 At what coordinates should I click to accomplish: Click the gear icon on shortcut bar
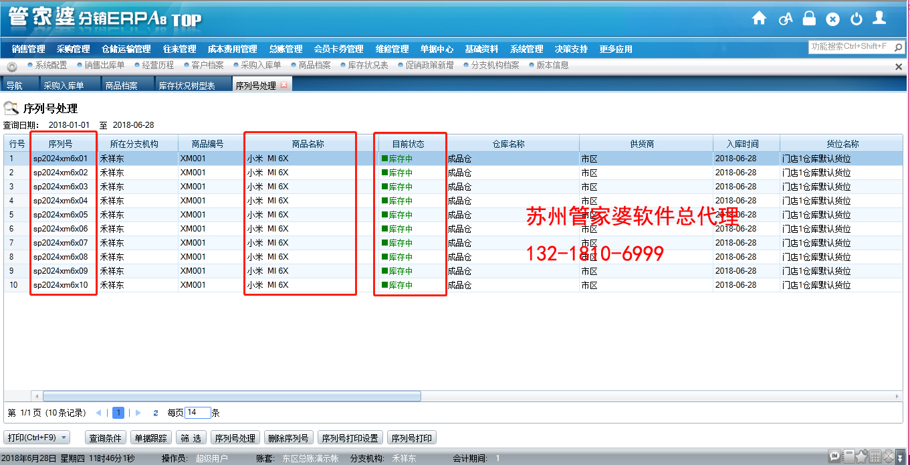coord(11,66)
